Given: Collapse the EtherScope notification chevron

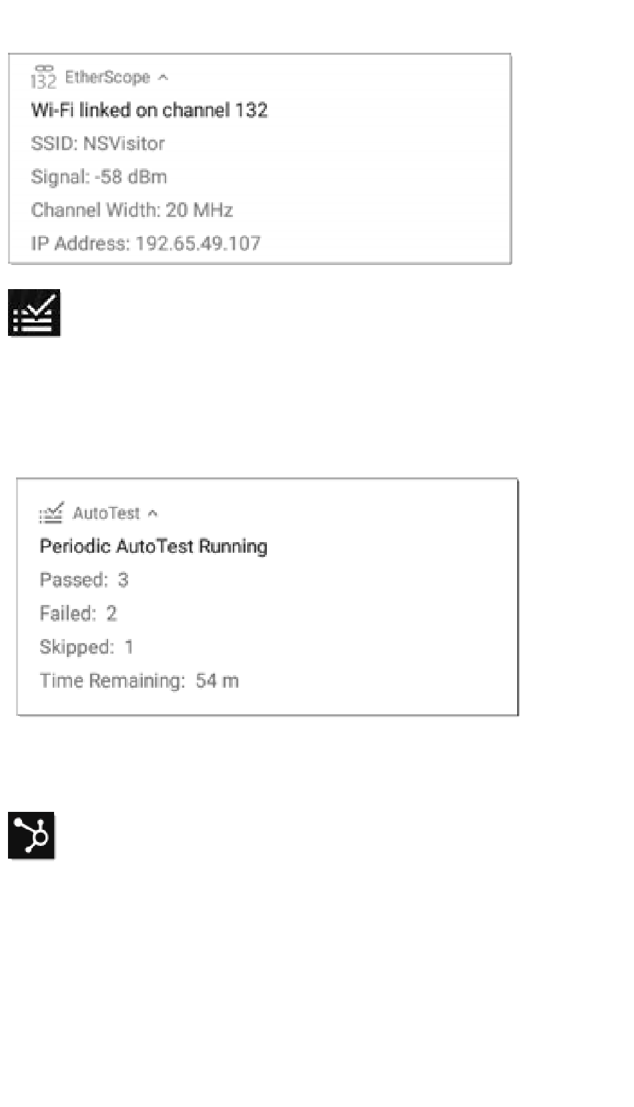Looking at the screenshot, I should pos(163,77).
